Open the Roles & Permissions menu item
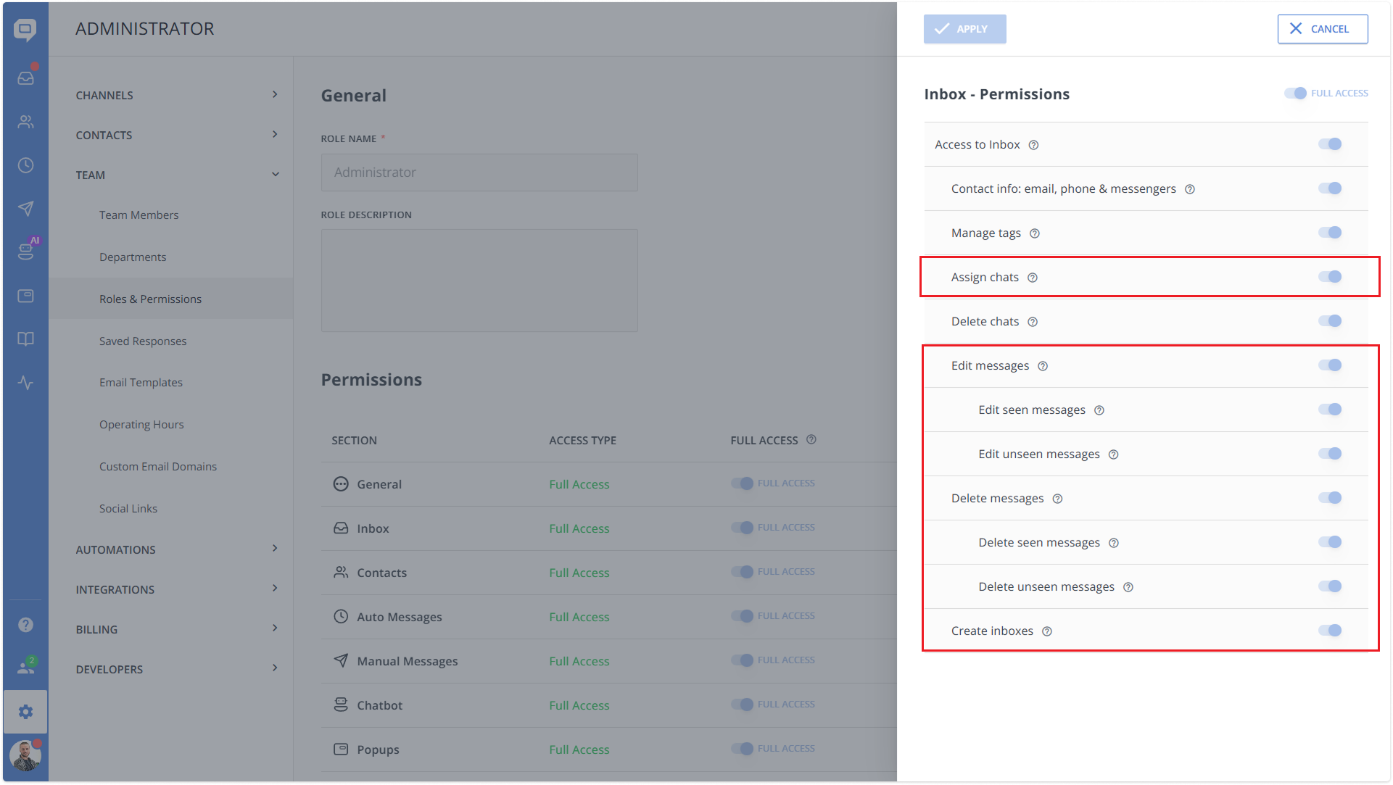 [x=150, y=298]
